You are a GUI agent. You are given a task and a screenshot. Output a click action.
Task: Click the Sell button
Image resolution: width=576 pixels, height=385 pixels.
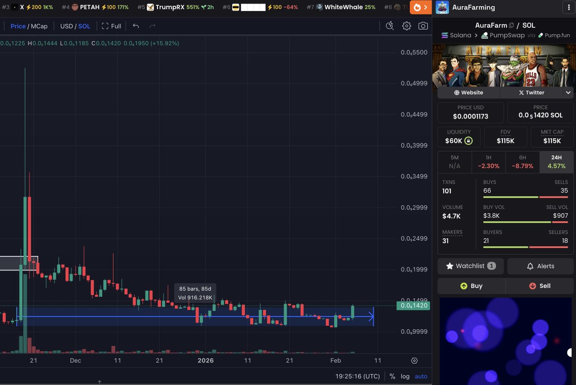click(x=540, y=286)
